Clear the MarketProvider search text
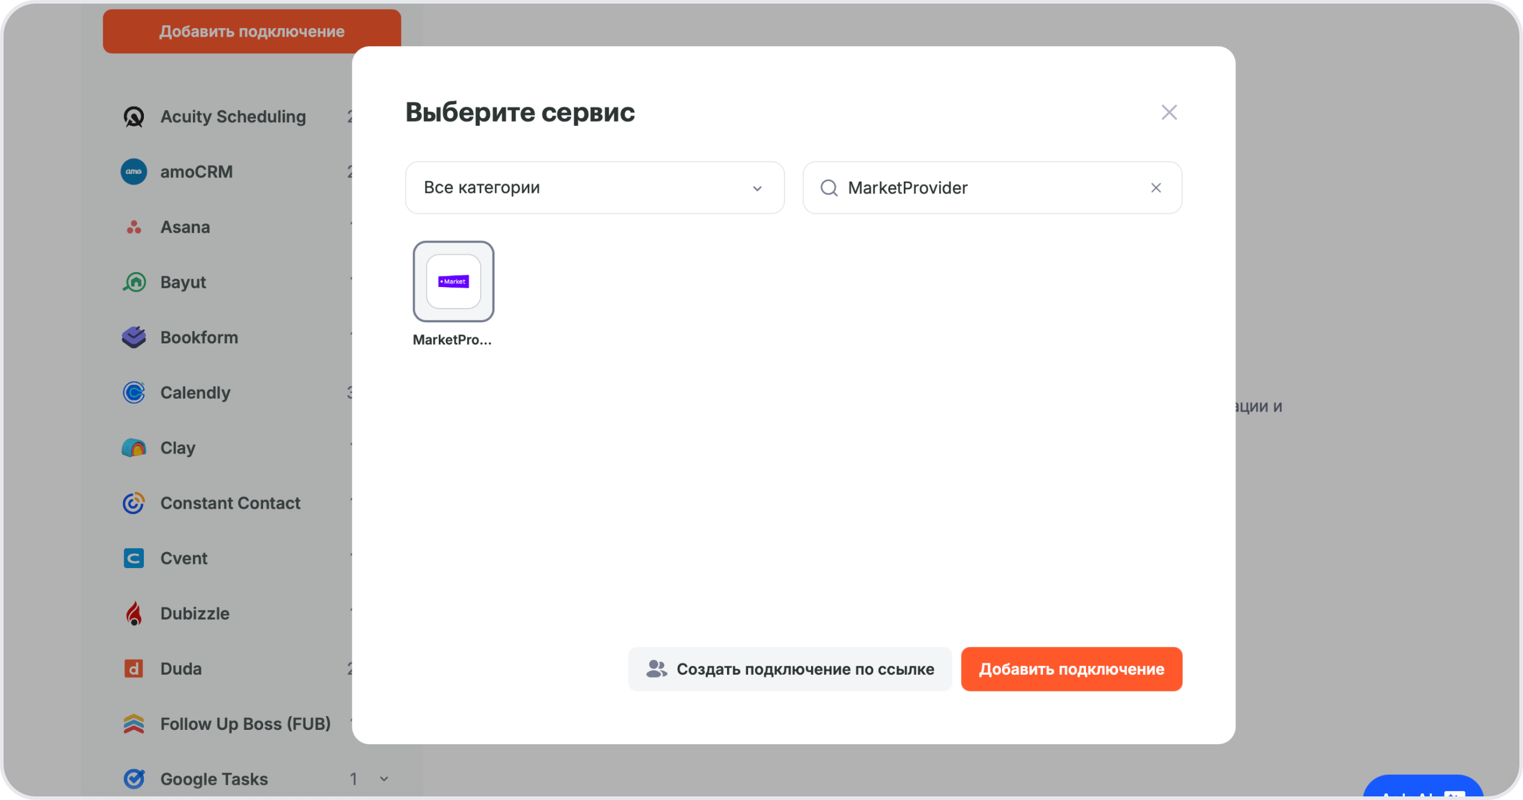1523x800 pixels. point(1156,188)
